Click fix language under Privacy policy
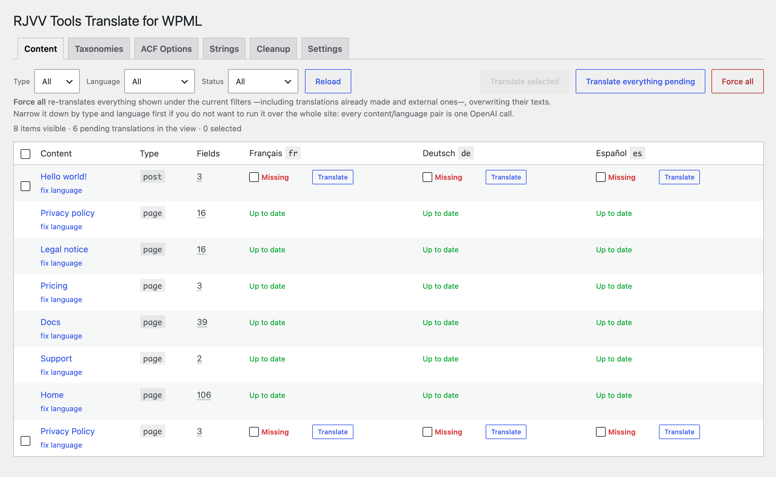This screenshot has height=477, width=776. 61,227
